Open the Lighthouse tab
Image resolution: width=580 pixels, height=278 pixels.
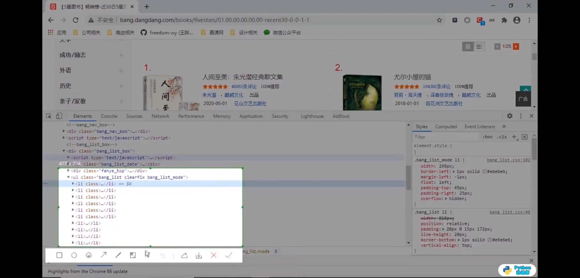[x=312, y=116]
